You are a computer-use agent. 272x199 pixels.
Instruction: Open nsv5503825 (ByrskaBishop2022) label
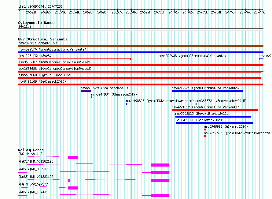[x=202, y=114]
